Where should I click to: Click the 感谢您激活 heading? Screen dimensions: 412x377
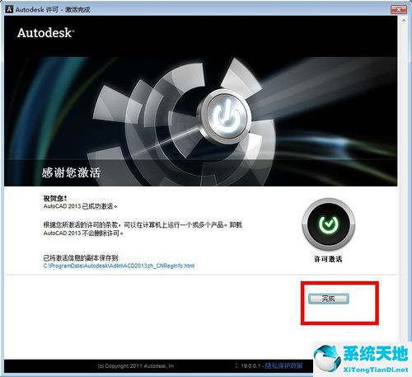(x=71, y=172)
